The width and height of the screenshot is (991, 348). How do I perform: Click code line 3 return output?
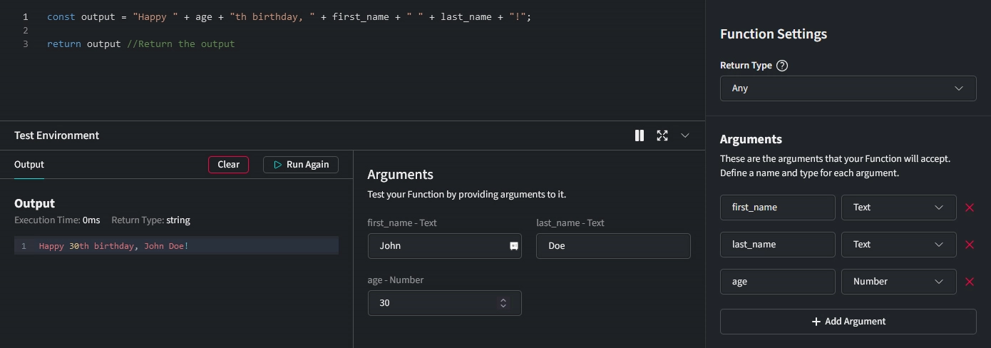pyautogui.click(x=140, y=44)
